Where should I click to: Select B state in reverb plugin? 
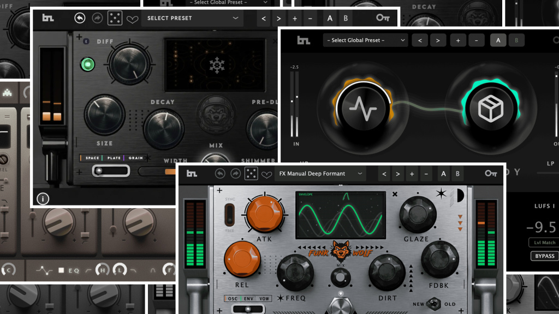346,18
